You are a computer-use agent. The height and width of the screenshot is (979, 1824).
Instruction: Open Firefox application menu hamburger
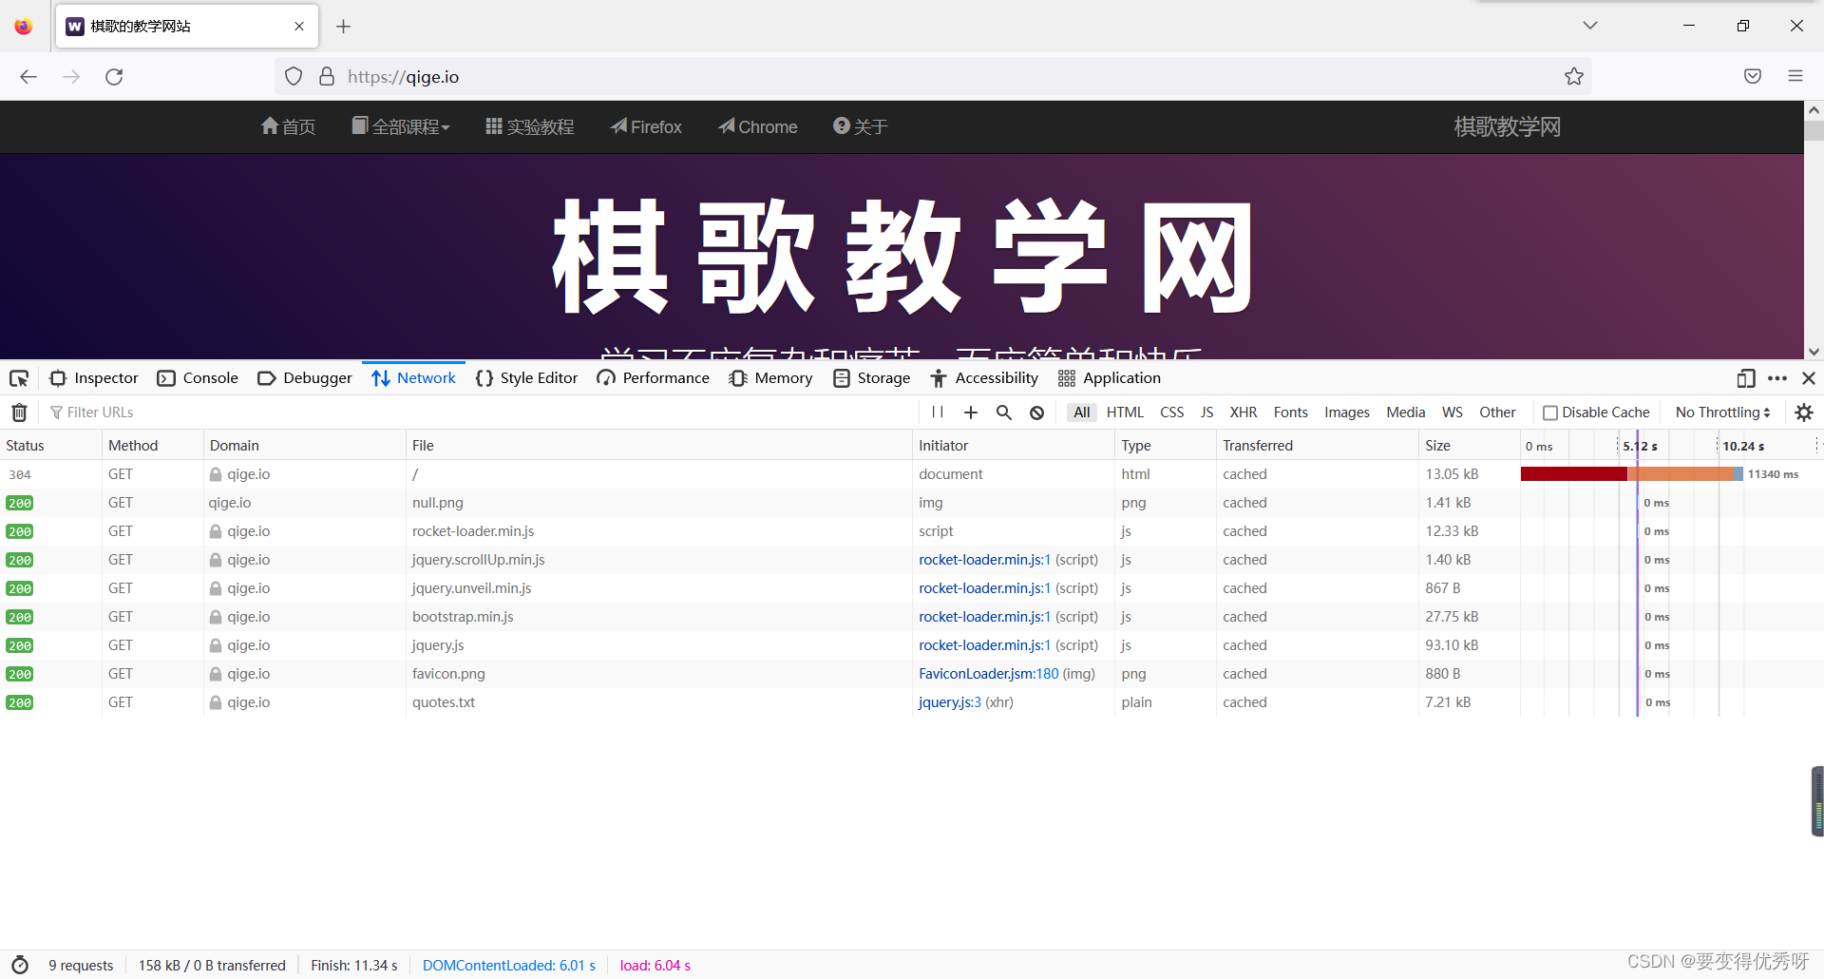pyautogui.click(x=1795, y=77)
